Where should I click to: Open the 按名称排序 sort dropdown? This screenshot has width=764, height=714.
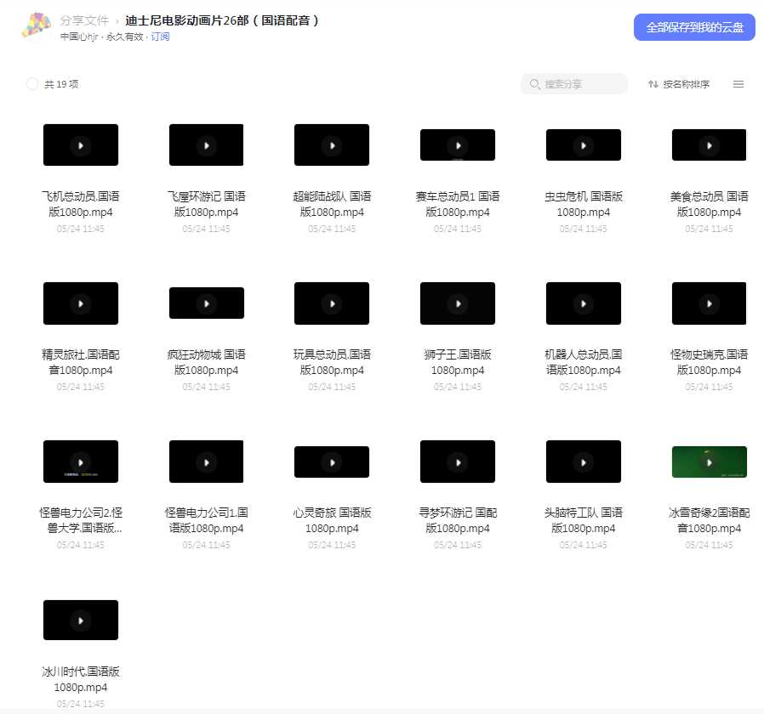click(679, 84)
